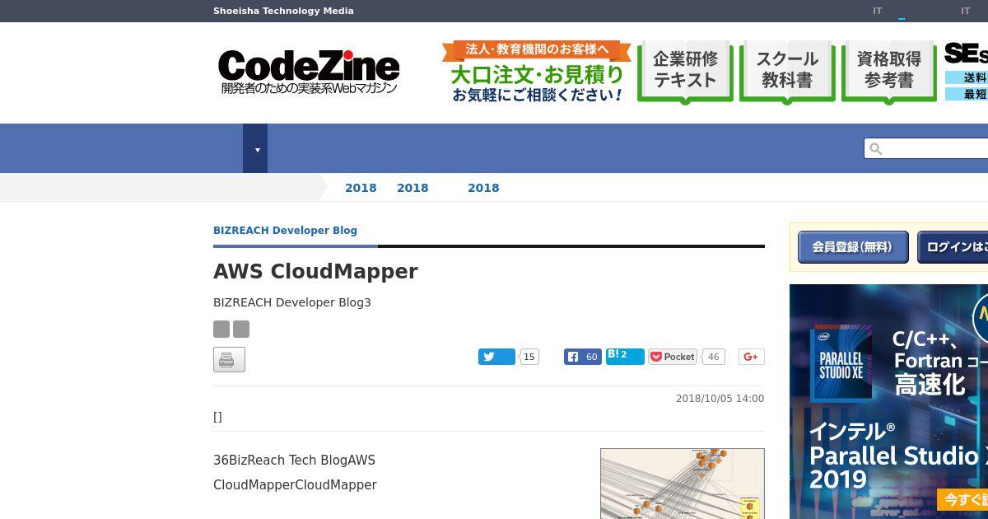The image size is (988, 519).
Task: Click the article title AWS CloudMapper
Action: point(315,271)
